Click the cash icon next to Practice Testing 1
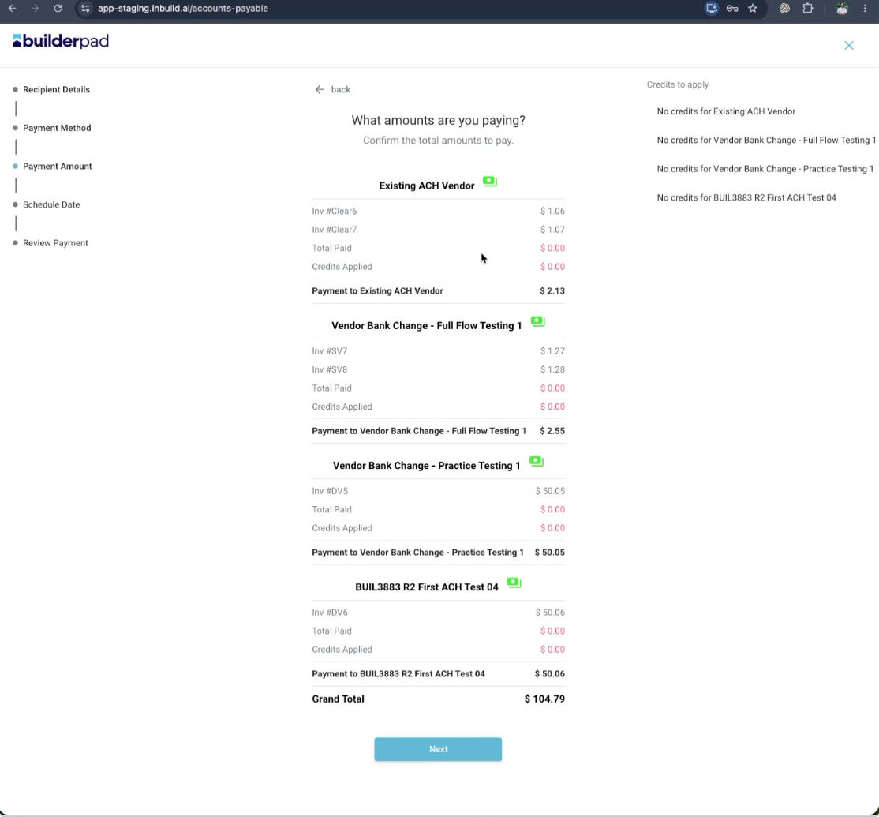 [x=537, y=462]
